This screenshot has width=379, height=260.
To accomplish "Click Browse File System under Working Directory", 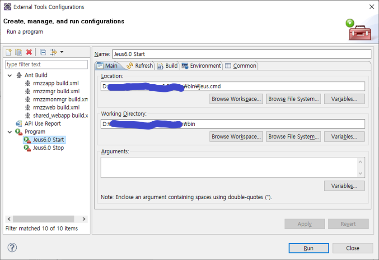I will tap(294, 137).
